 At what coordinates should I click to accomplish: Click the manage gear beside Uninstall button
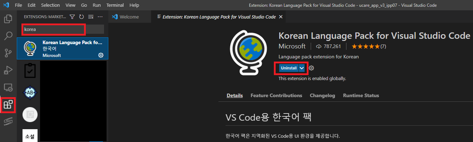[311, 68]
